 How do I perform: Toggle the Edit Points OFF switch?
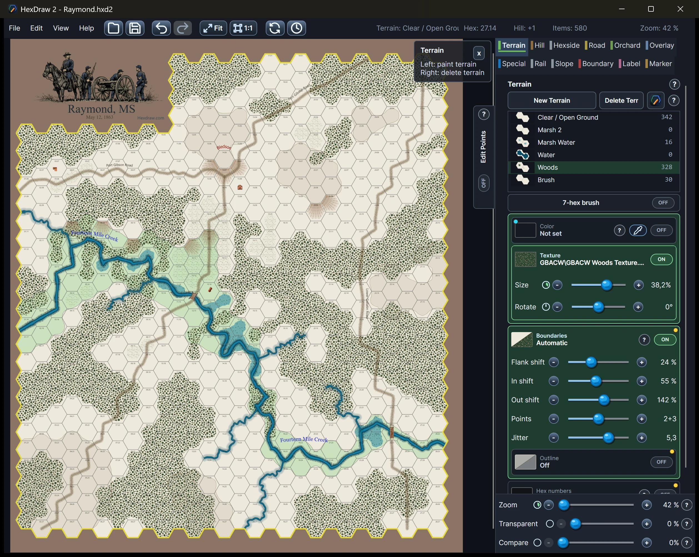483,183
